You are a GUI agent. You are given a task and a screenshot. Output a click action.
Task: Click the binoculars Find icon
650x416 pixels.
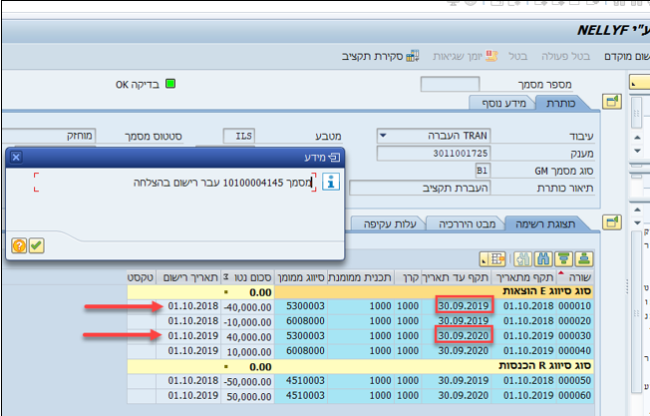[x=543, y=259]
